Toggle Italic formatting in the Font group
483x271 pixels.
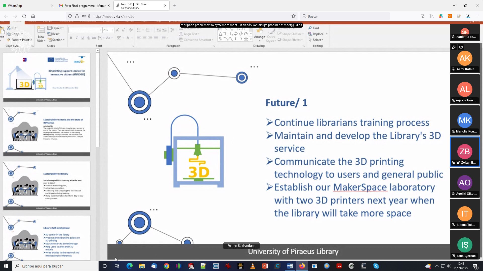(77, 38)
